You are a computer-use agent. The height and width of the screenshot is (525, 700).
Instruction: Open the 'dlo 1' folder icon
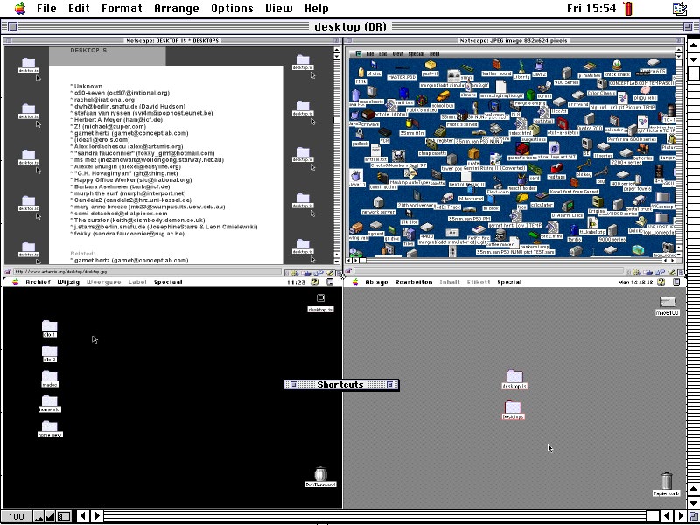point(49,328)
